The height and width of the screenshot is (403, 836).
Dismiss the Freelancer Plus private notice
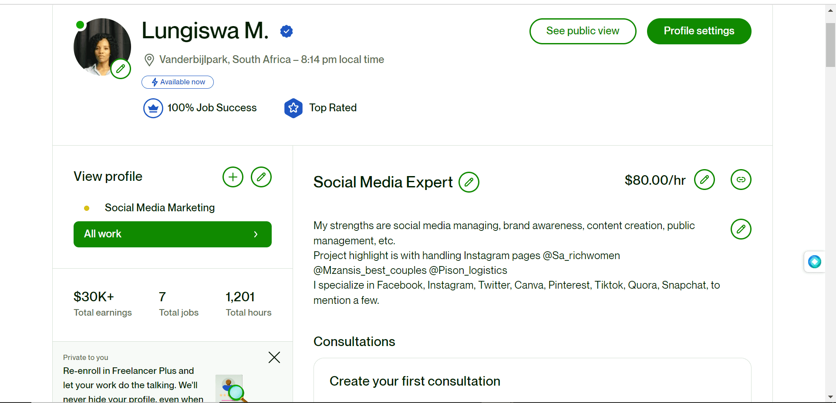[x=274, y=357]
